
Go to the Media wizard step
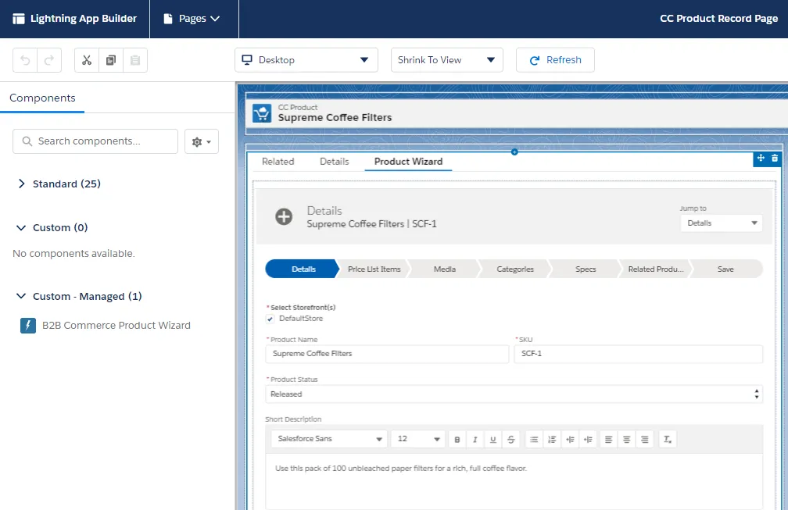click(x=445, y=269)
